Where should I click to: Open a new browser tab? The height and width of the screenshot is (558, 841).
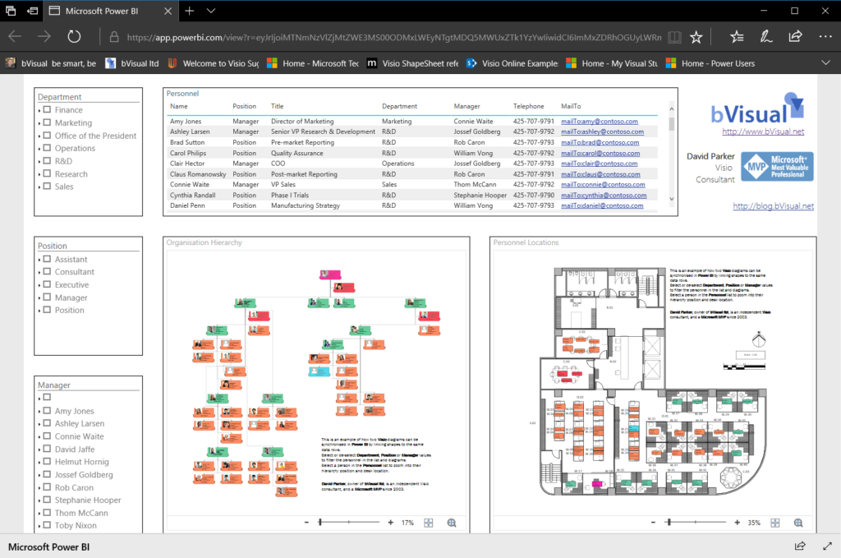190,11
